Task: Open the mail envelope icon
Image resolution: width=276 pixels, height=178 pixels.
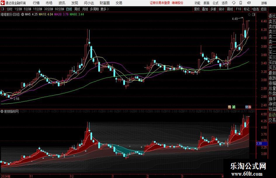Action: (x=249, y=3)
